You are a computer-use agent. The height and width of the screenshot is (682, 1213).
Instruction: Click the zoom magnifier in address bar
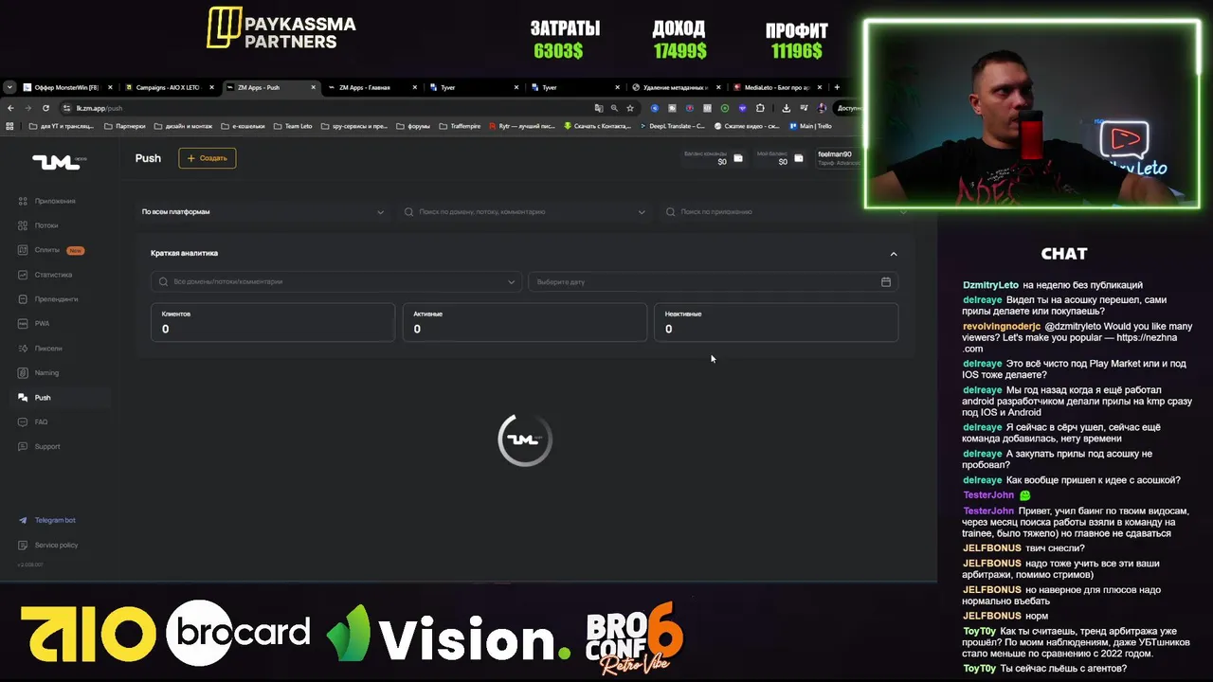[x=614, y=108]
